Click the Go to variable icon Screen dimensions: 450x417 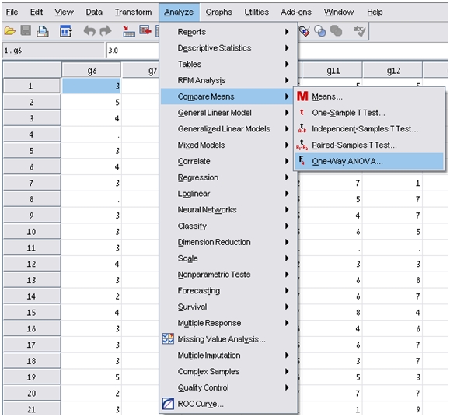click(x=145, y=30)
